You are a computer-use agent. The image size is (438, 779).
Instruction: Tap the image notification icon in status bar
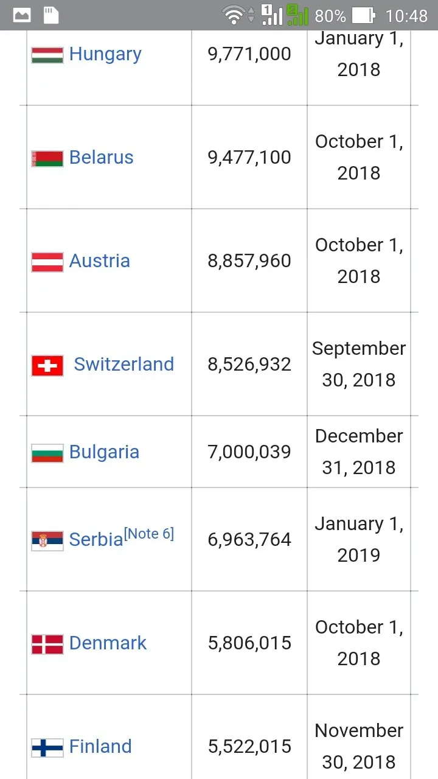click(x=22, y=15)
